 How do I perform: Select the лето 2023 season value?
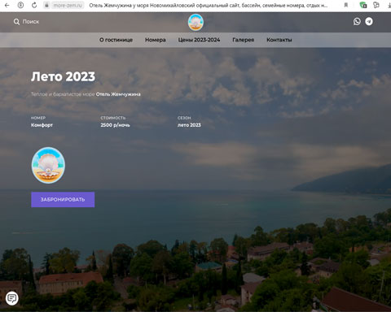[189, 125]
